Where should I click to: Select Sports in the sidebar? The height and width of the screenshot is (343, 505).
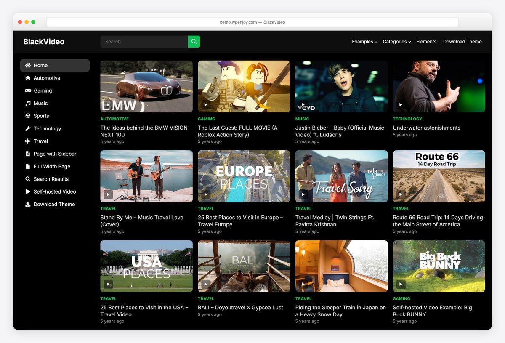[55, 116]
